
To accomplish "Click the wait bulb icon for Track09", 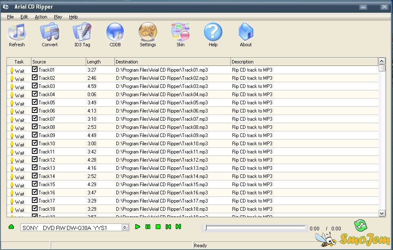I will (12, 136).
